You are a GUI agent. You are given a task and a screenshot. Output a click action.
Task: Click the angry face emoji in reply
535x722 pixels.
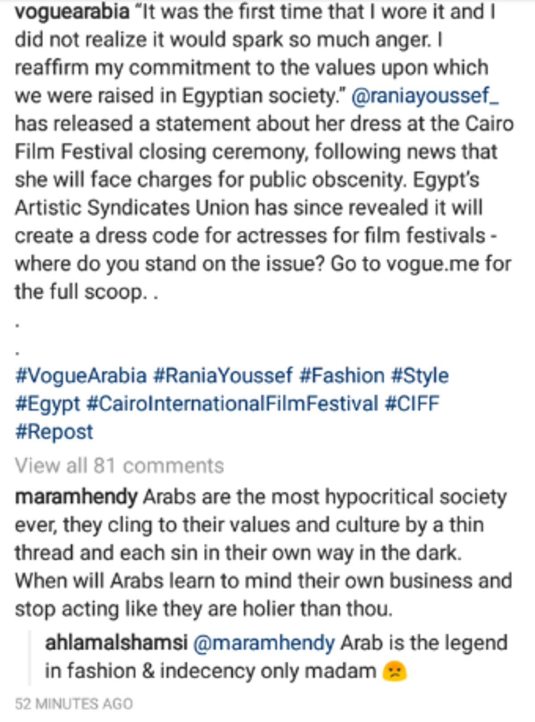coord(394,672)
